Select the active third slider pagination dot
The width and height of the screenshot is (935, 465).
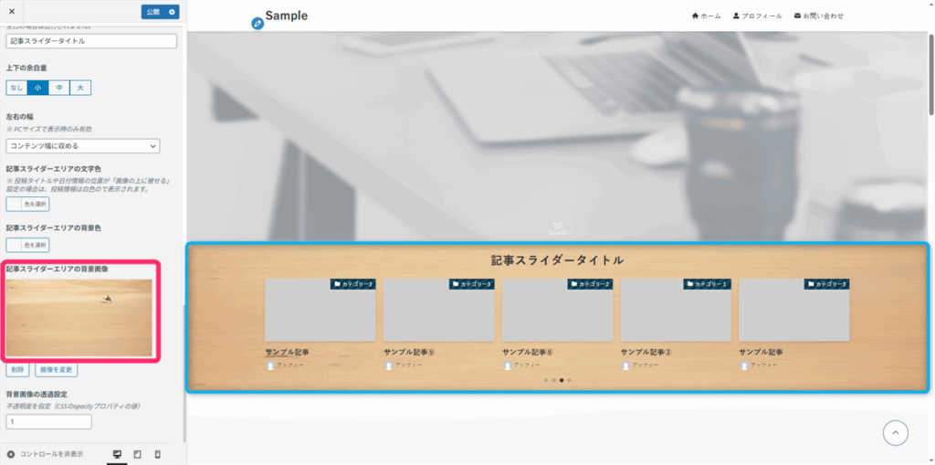[x=562, y=380]
